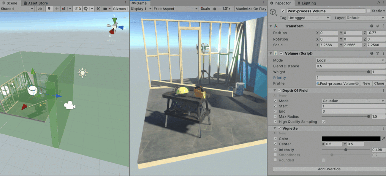
Task: Click the orientation gizmo green Y axis cone
Action: point(114,20)
